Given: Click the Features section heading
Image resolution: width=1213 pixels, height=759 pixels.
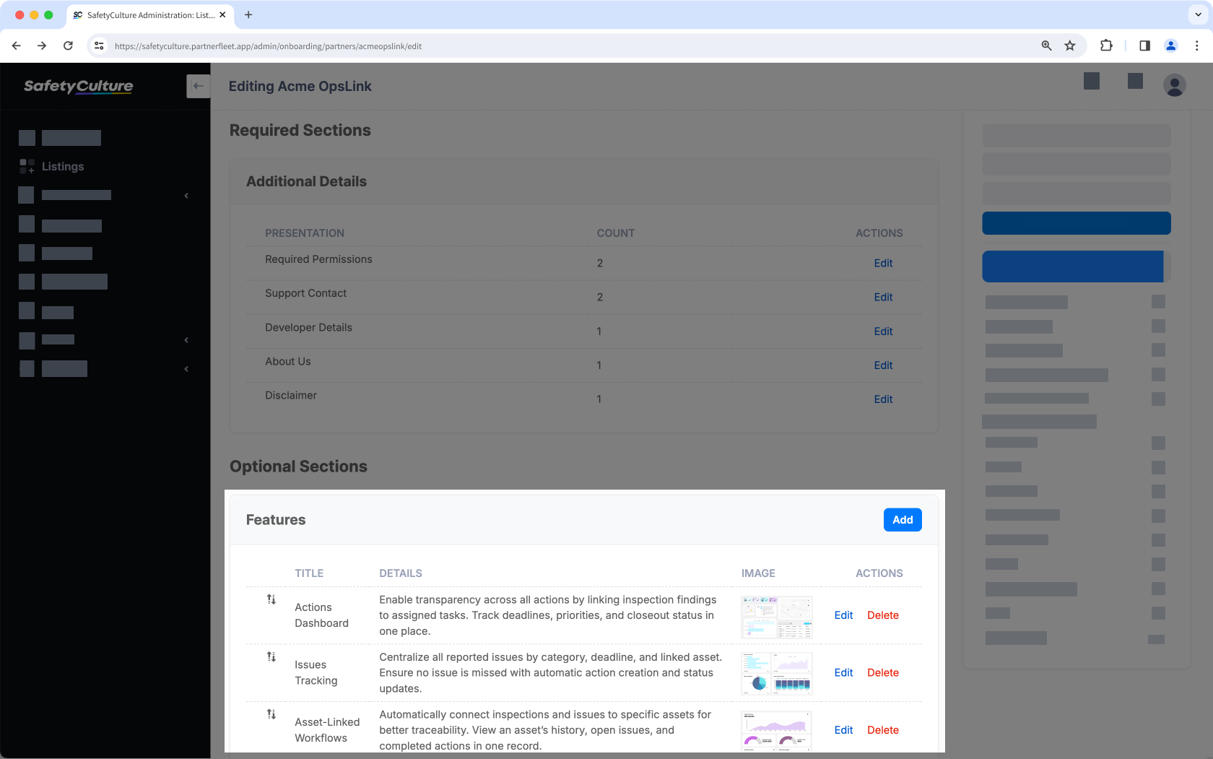Looking at the screenshot, I should [276, 520].
